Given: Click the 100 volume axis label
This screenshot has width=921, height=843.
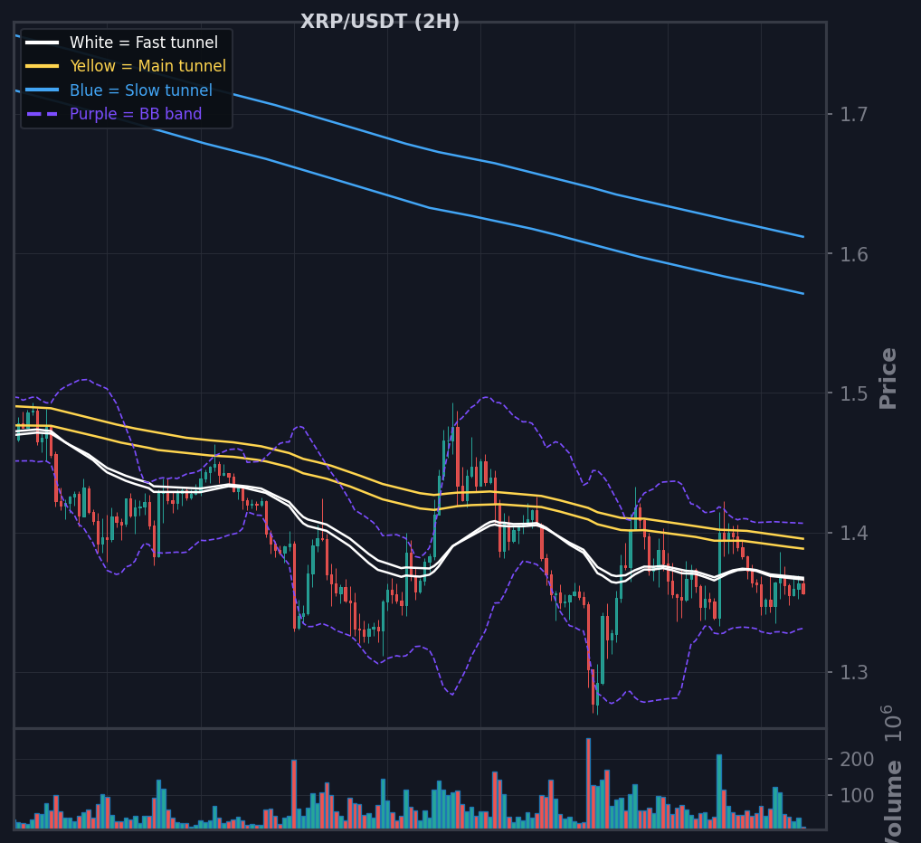Looking at the screenshot, I should (857, 796).
